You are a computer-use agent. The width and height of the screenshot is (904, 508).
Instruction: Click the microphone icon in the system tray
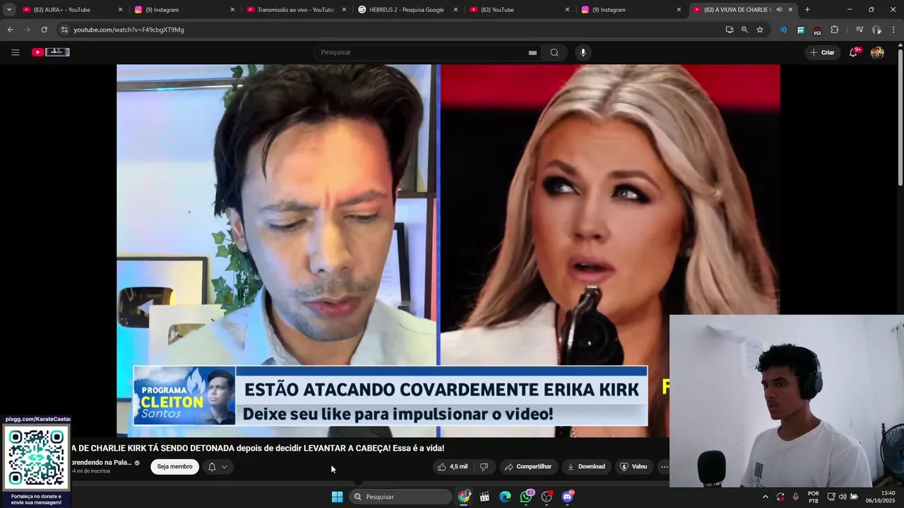coord(796,497)
